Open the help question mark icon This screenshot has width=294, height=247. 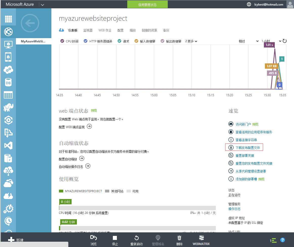pyautogui.click(x=283, y=240)
